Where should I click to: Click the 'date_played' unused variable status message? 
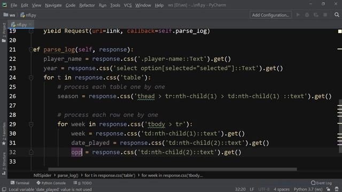[x=50, y=189]
